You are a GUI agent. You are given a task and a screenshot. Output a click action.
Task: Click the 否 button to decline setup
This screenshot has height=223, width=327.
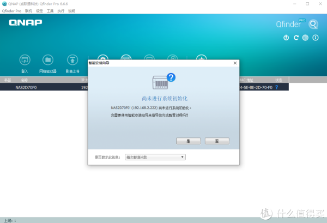(x=217, y=140)
